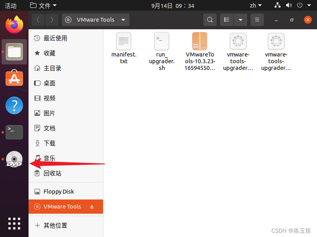Screen dimensions: 317x237
Task: Select the run_upgrader.sh script
Action: [162, 51]
